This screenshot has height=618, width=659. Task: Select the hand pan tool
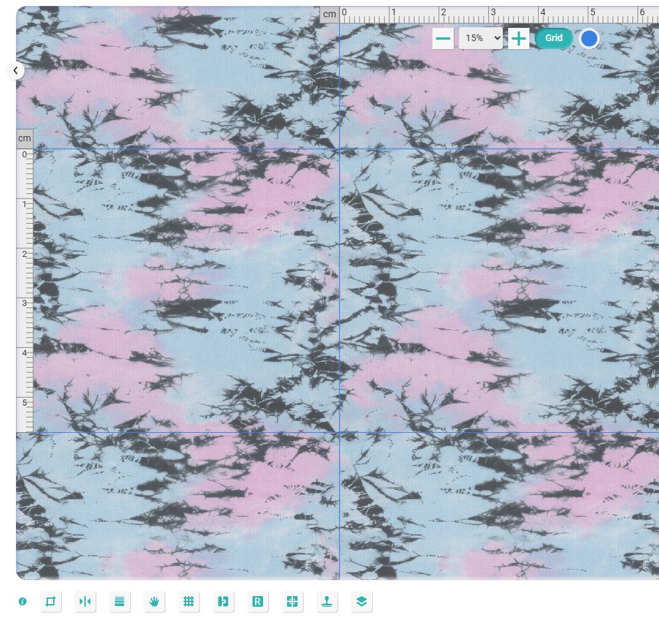point(154,601)
